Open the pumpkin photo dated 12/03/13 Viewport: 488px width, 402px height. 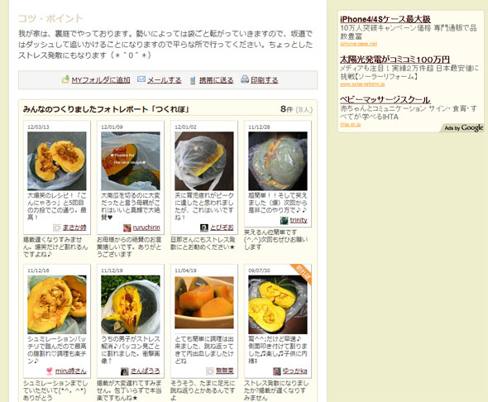(x=57, y=160)
